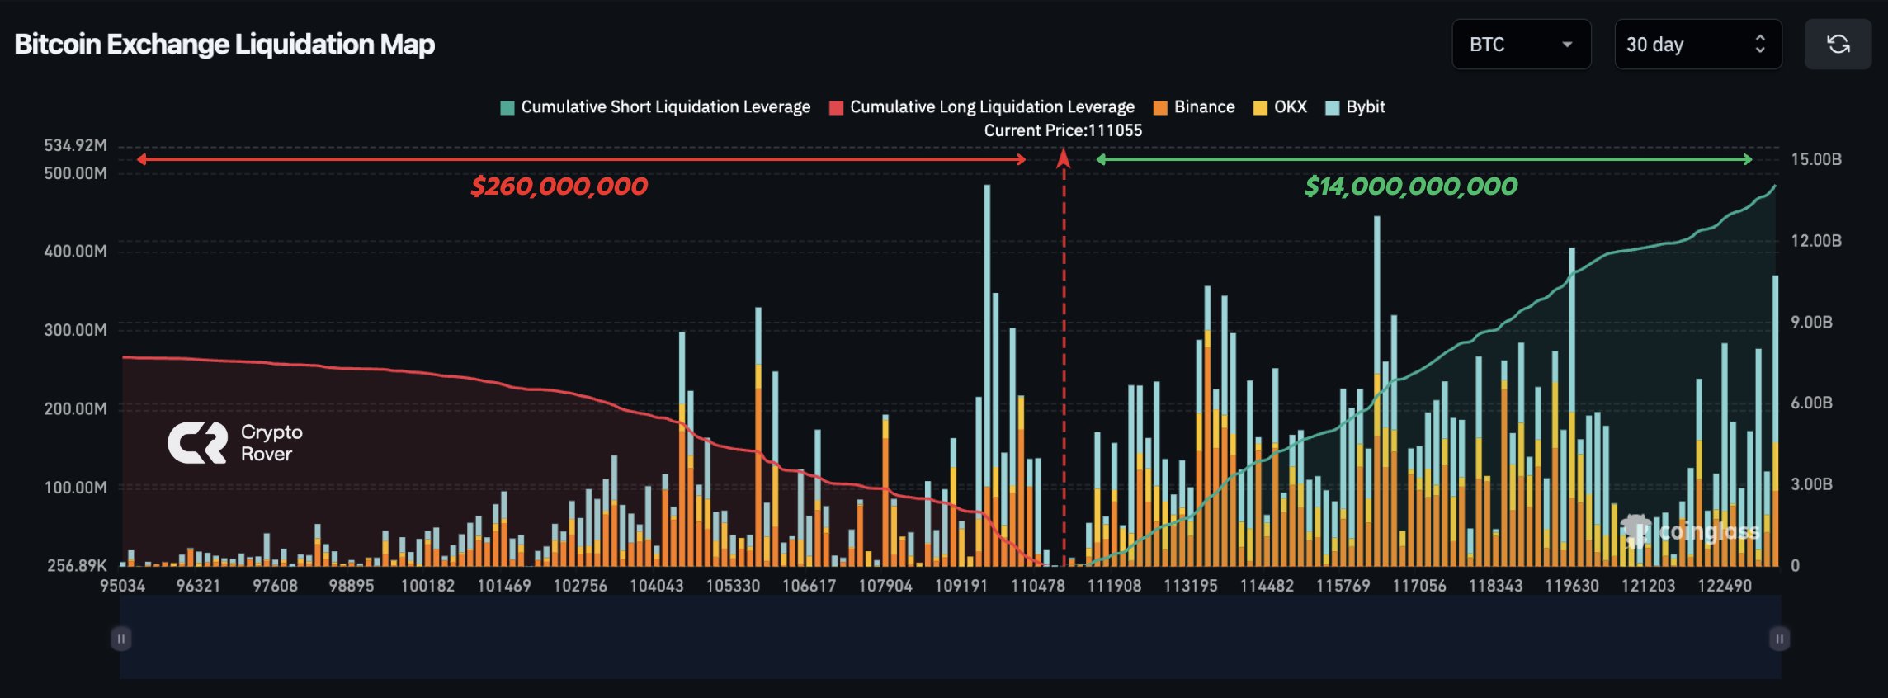Click the coinglass watermark logo

pyautogui.click(x=1691, y=531)
